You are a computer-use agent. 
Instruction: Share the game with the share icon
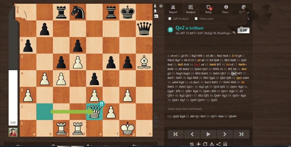(x=219, y=144)
